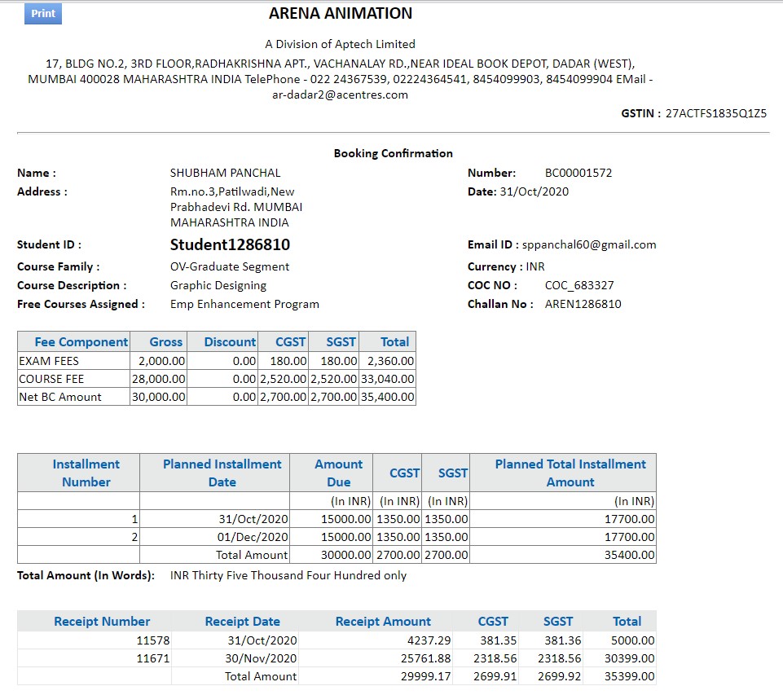The image size is (783, 695).
Task: Click receipt amount 25761.88
Action: tap(426, 658)
